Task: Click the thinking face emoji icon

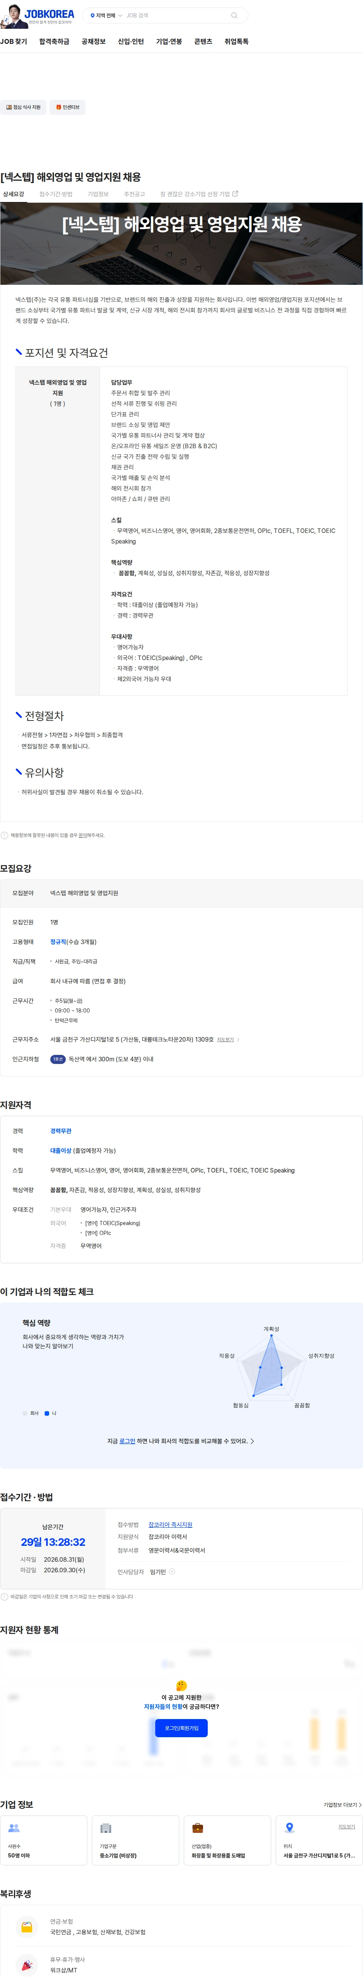Action: pyautogui.click(x=181, y=1685)
